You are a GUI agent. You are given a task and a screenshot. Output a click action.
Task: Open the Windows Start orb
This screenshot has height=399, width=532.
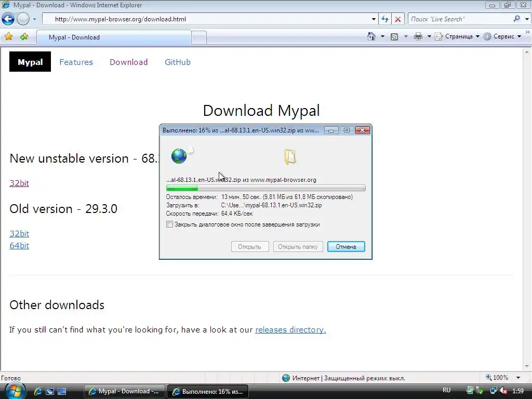pyautogui.click(x=15, y=391)
